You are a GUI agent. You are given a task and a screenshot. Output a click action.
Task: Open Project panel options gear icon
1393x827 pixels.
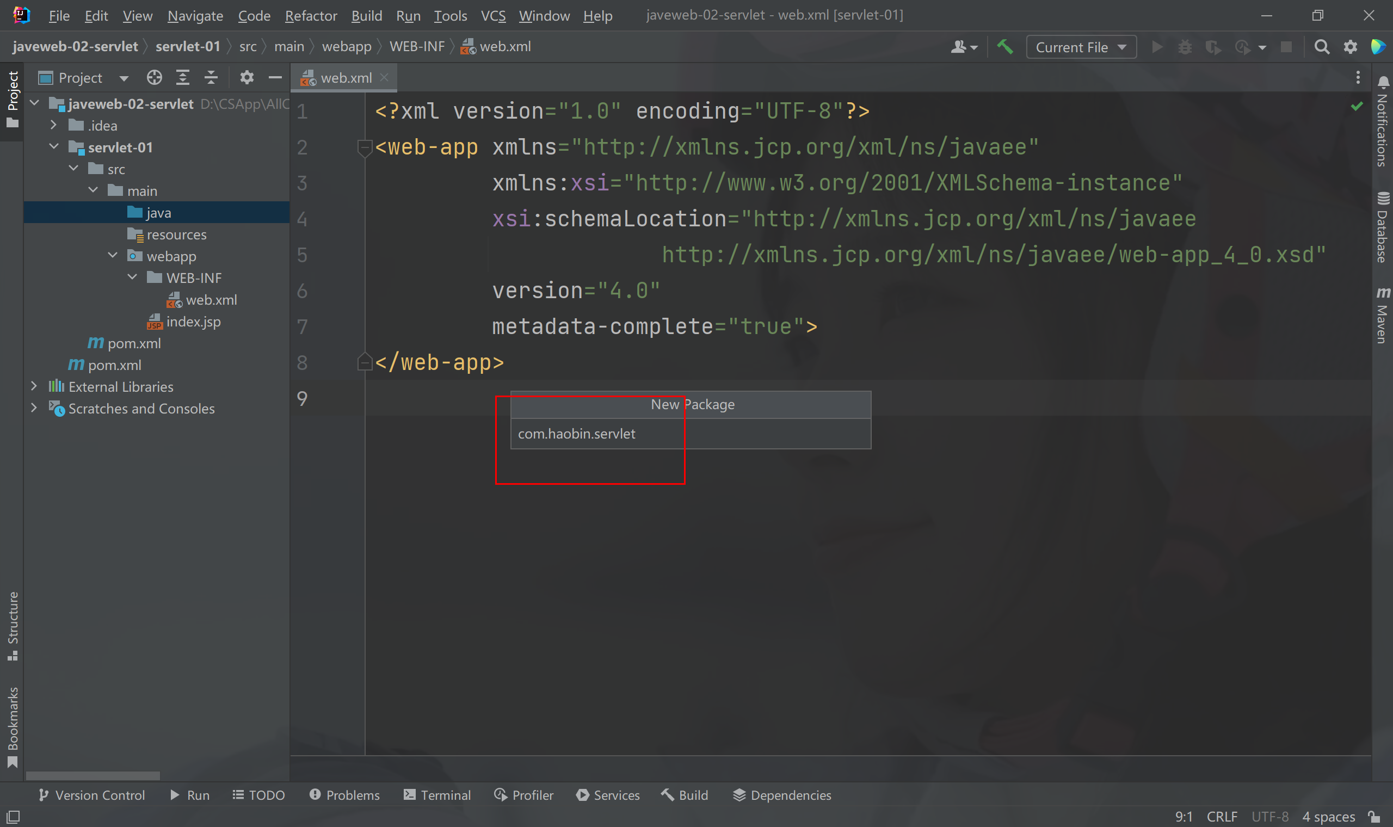246,77
